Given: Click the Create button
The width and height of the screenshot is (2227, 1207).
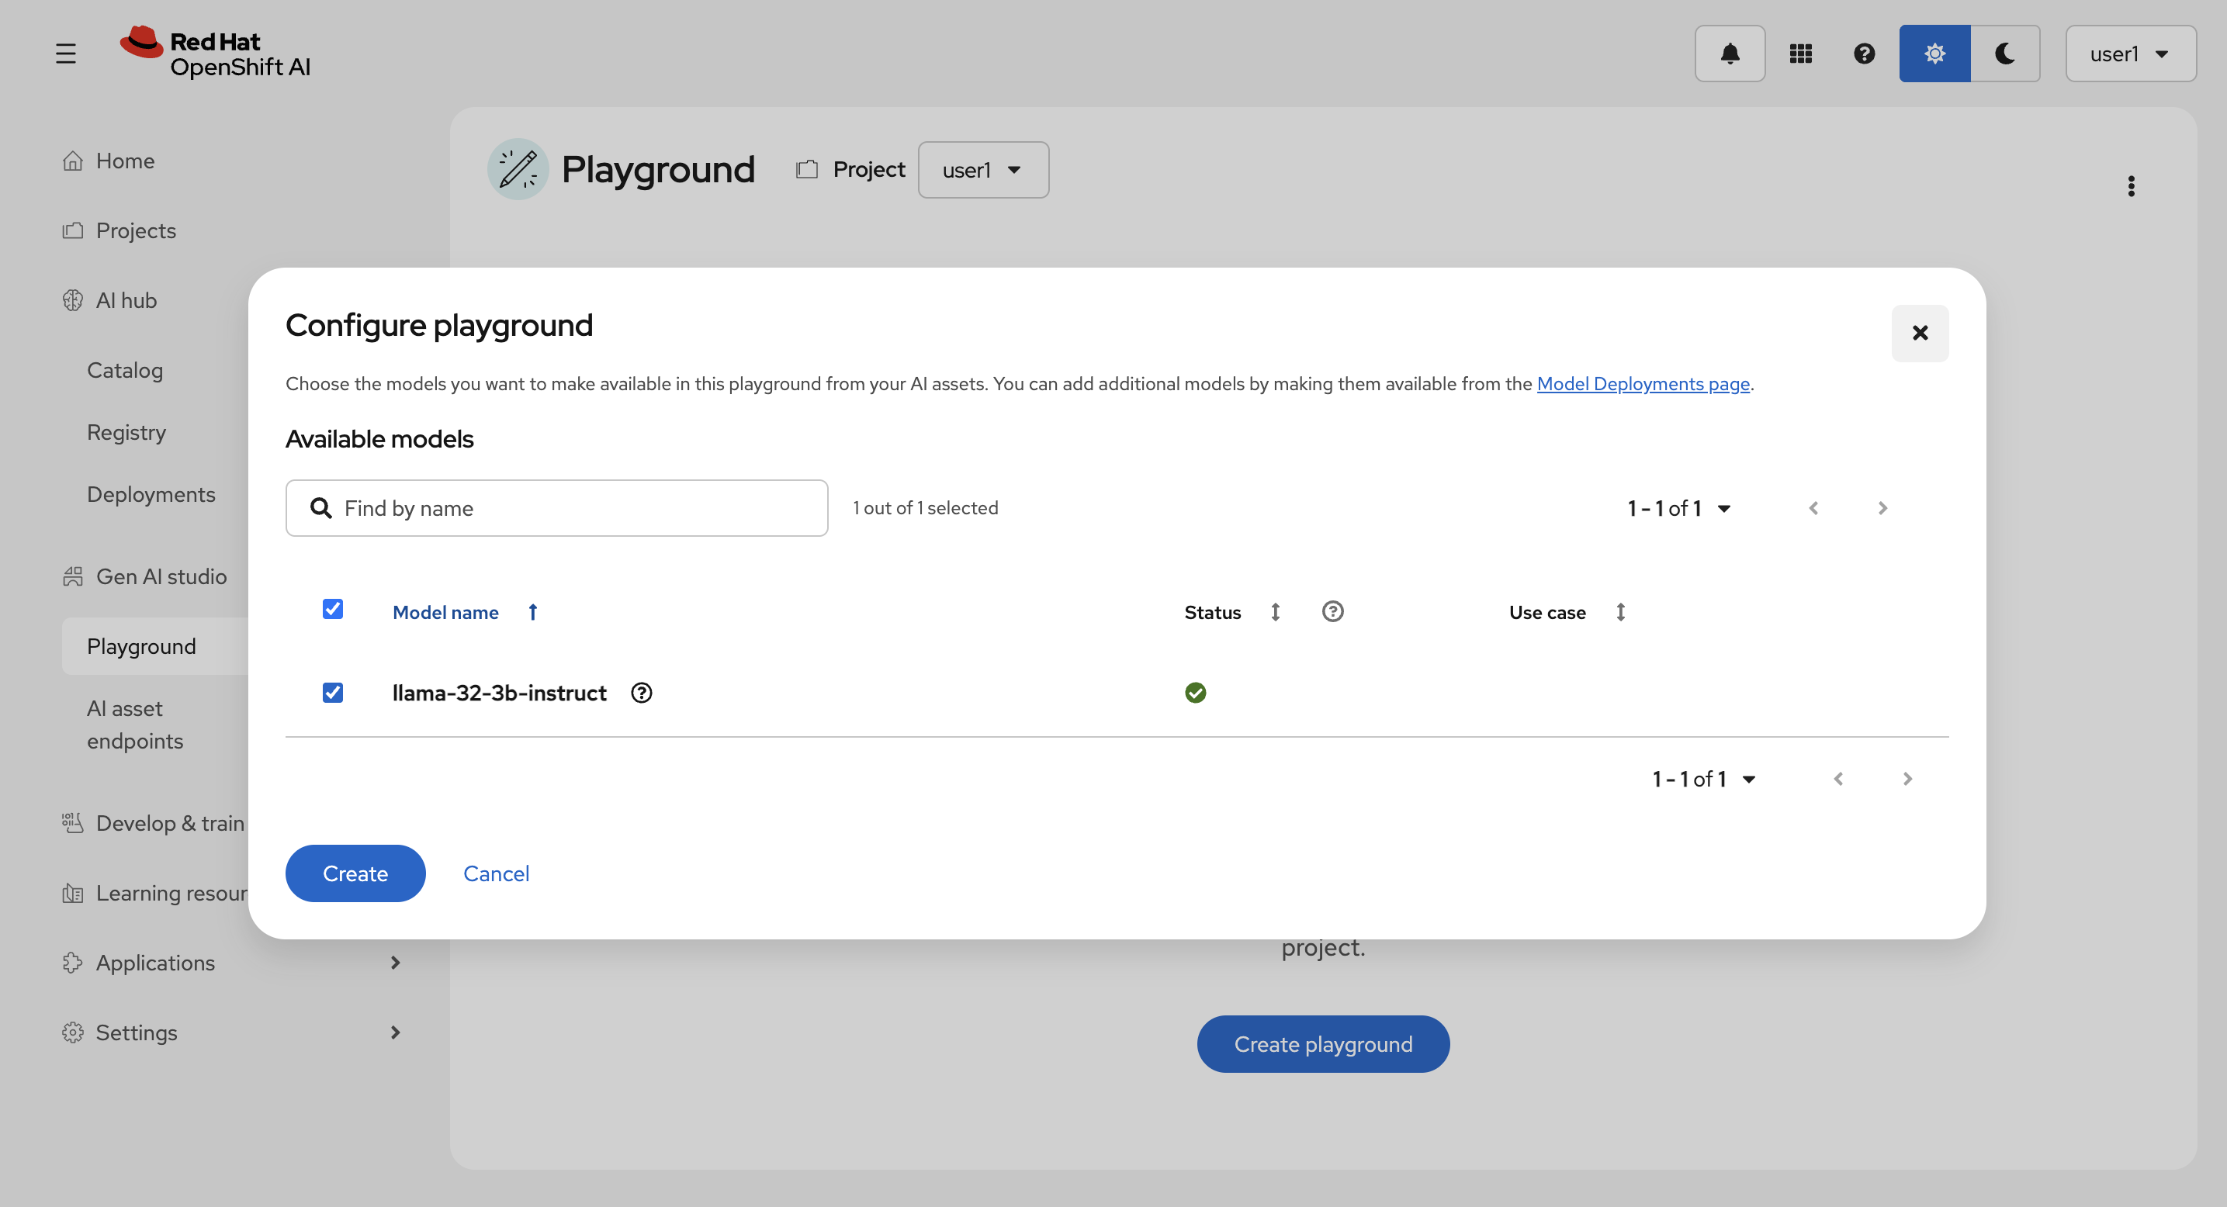Looking at the screenshot, I should pyautogui.click(x=355, y=873).
